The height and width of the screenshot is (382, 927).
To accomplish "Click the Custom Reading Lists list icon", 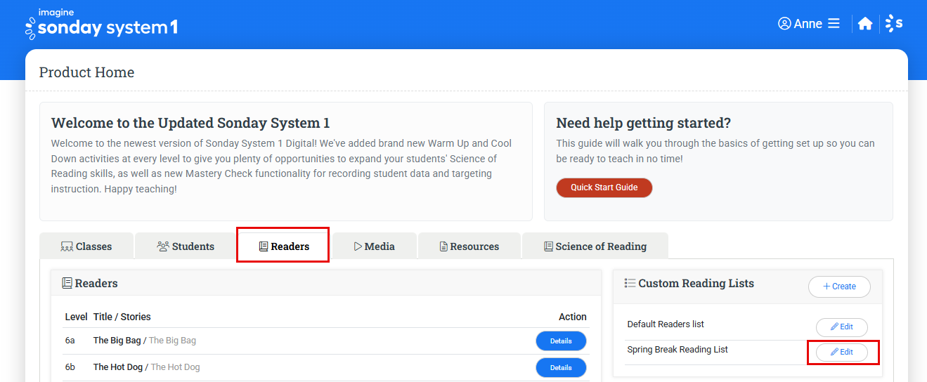I will click(630, 284).
